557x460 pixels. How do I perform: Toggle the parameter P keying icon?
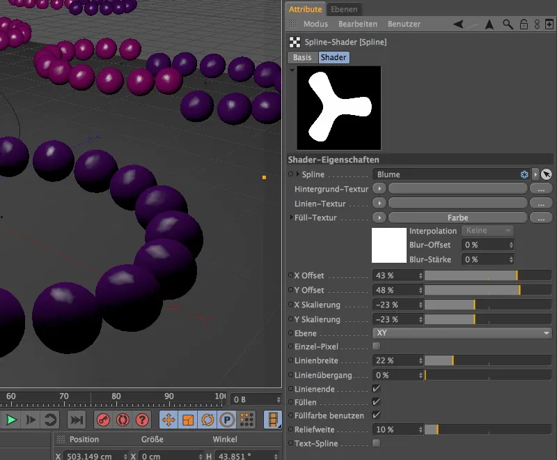click(x=226, y=420)
